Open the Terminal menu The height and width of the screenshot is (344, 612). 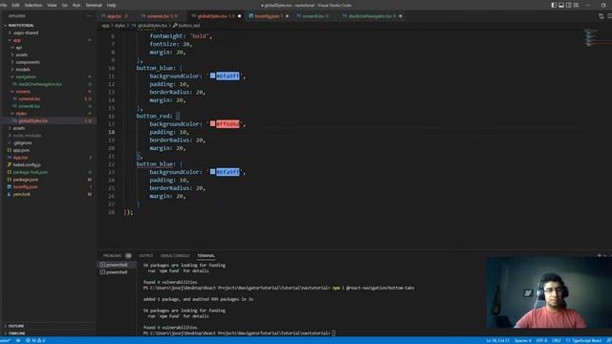click(94, 5)
